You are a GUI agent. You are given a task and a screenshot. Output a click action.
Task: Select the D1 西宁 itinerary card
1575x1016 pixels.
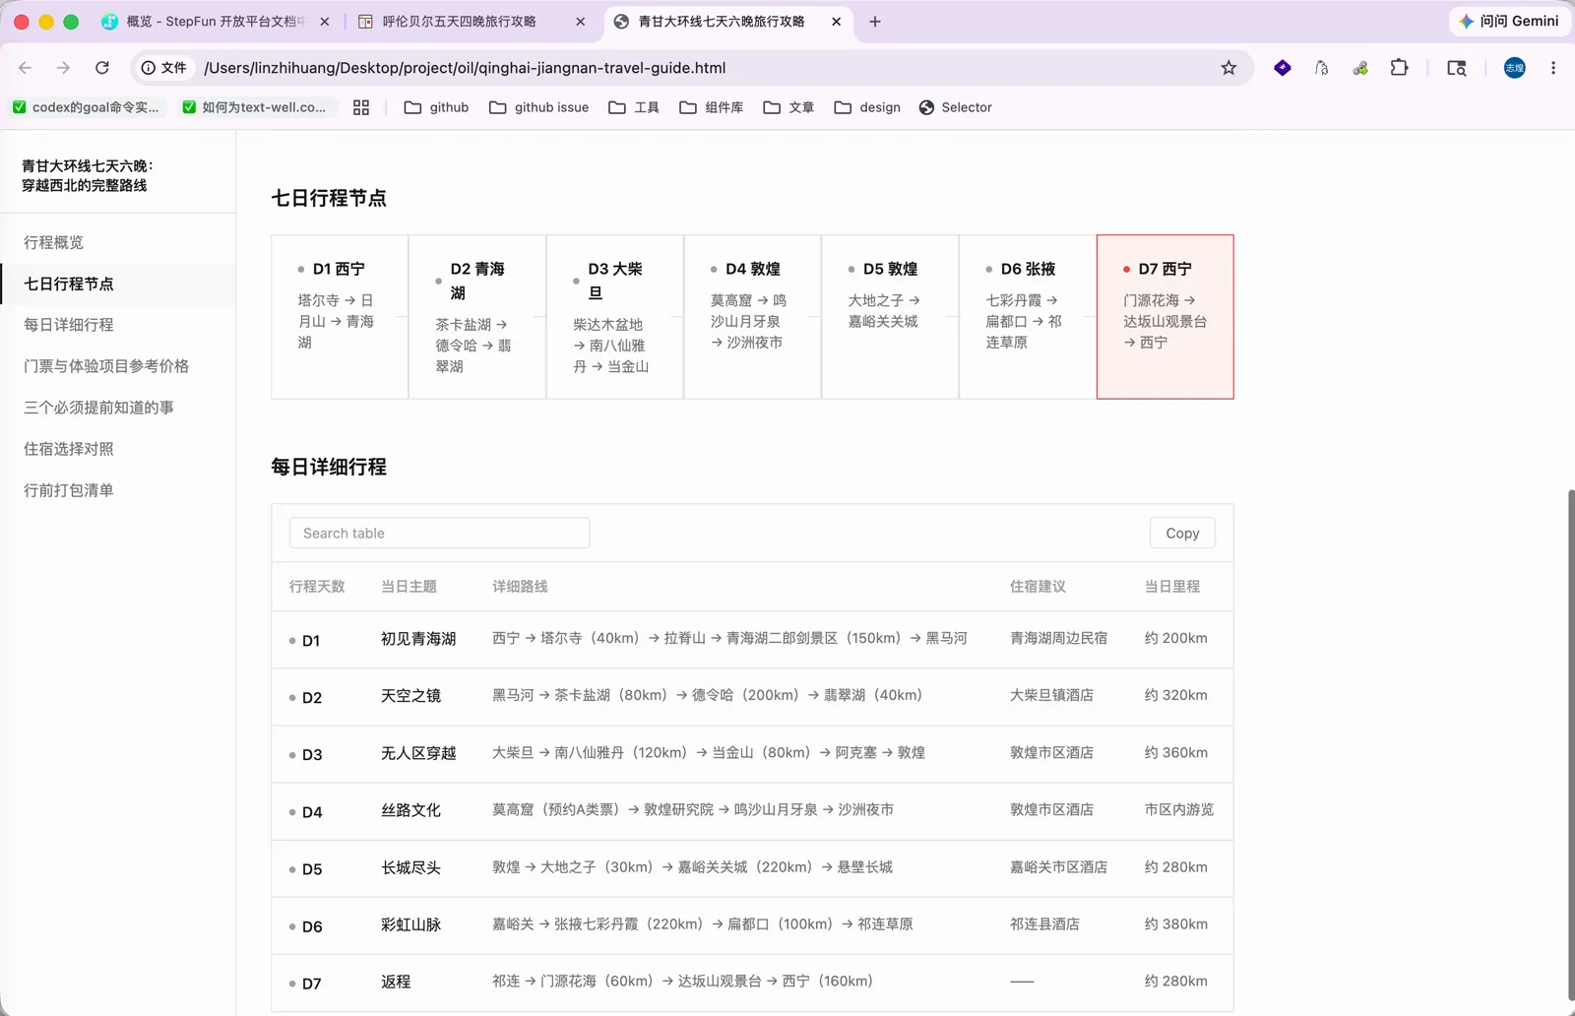click(x=340, y=317)
